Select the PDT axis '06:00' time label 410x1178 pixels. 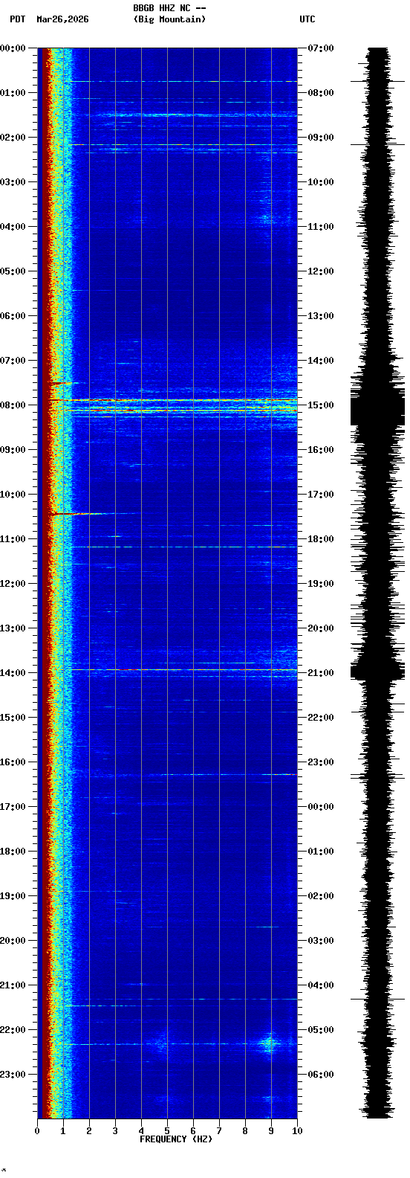pyautogui.click(x=13, y=316)
